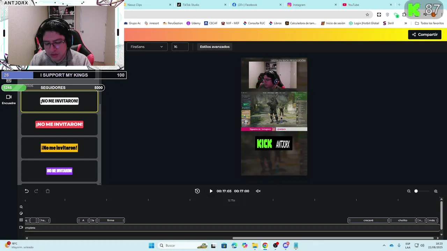This screenshot has width=447, height=251.
Task: Select the 'creceré' caption clip on the timeline
Action: [x=368, y=220]
